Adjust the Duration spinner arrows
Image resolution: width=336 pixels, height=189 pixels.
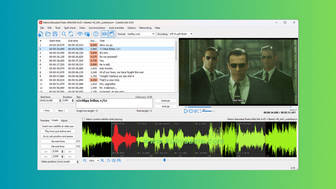click(x=73, y=101)
